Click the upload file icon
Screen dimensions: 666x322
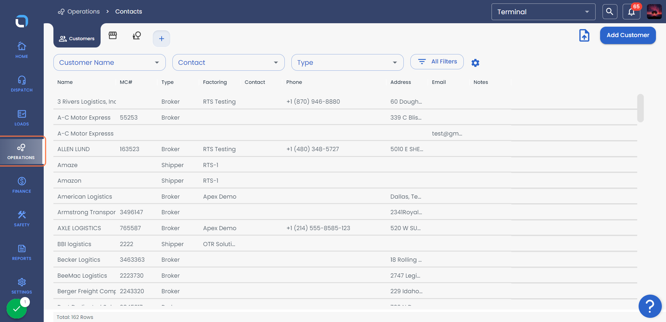(584, 35)
